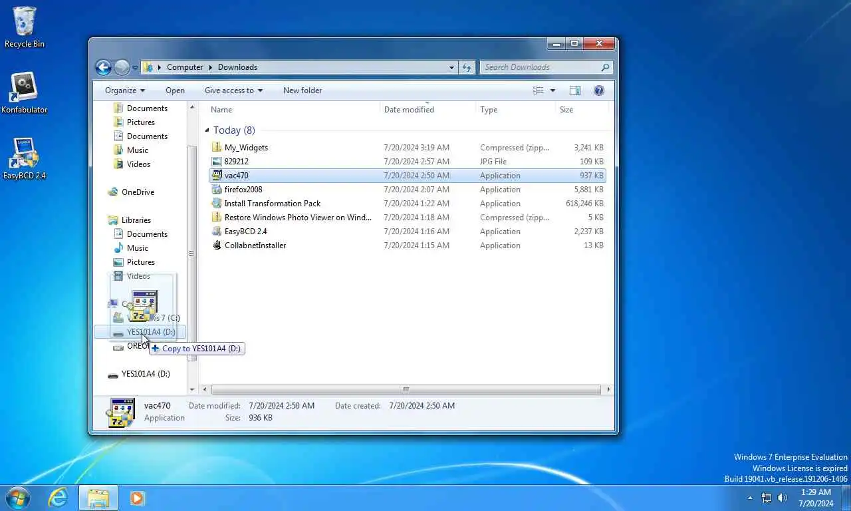This screenshot has width=851, height=511.
Task: Click the vac470 icon in the details pane
Action: point(120,413)
